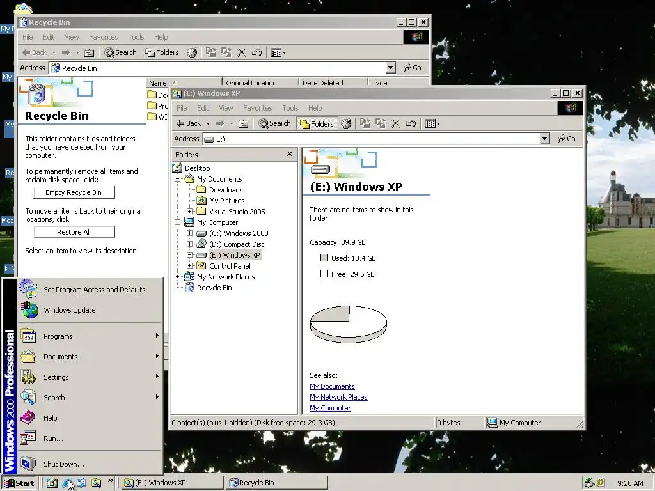Viewport: 655px width, 491px height.
Task: Click the Up folder icon in the E: window
Action: pyautogui.click(x=244, y=123)
